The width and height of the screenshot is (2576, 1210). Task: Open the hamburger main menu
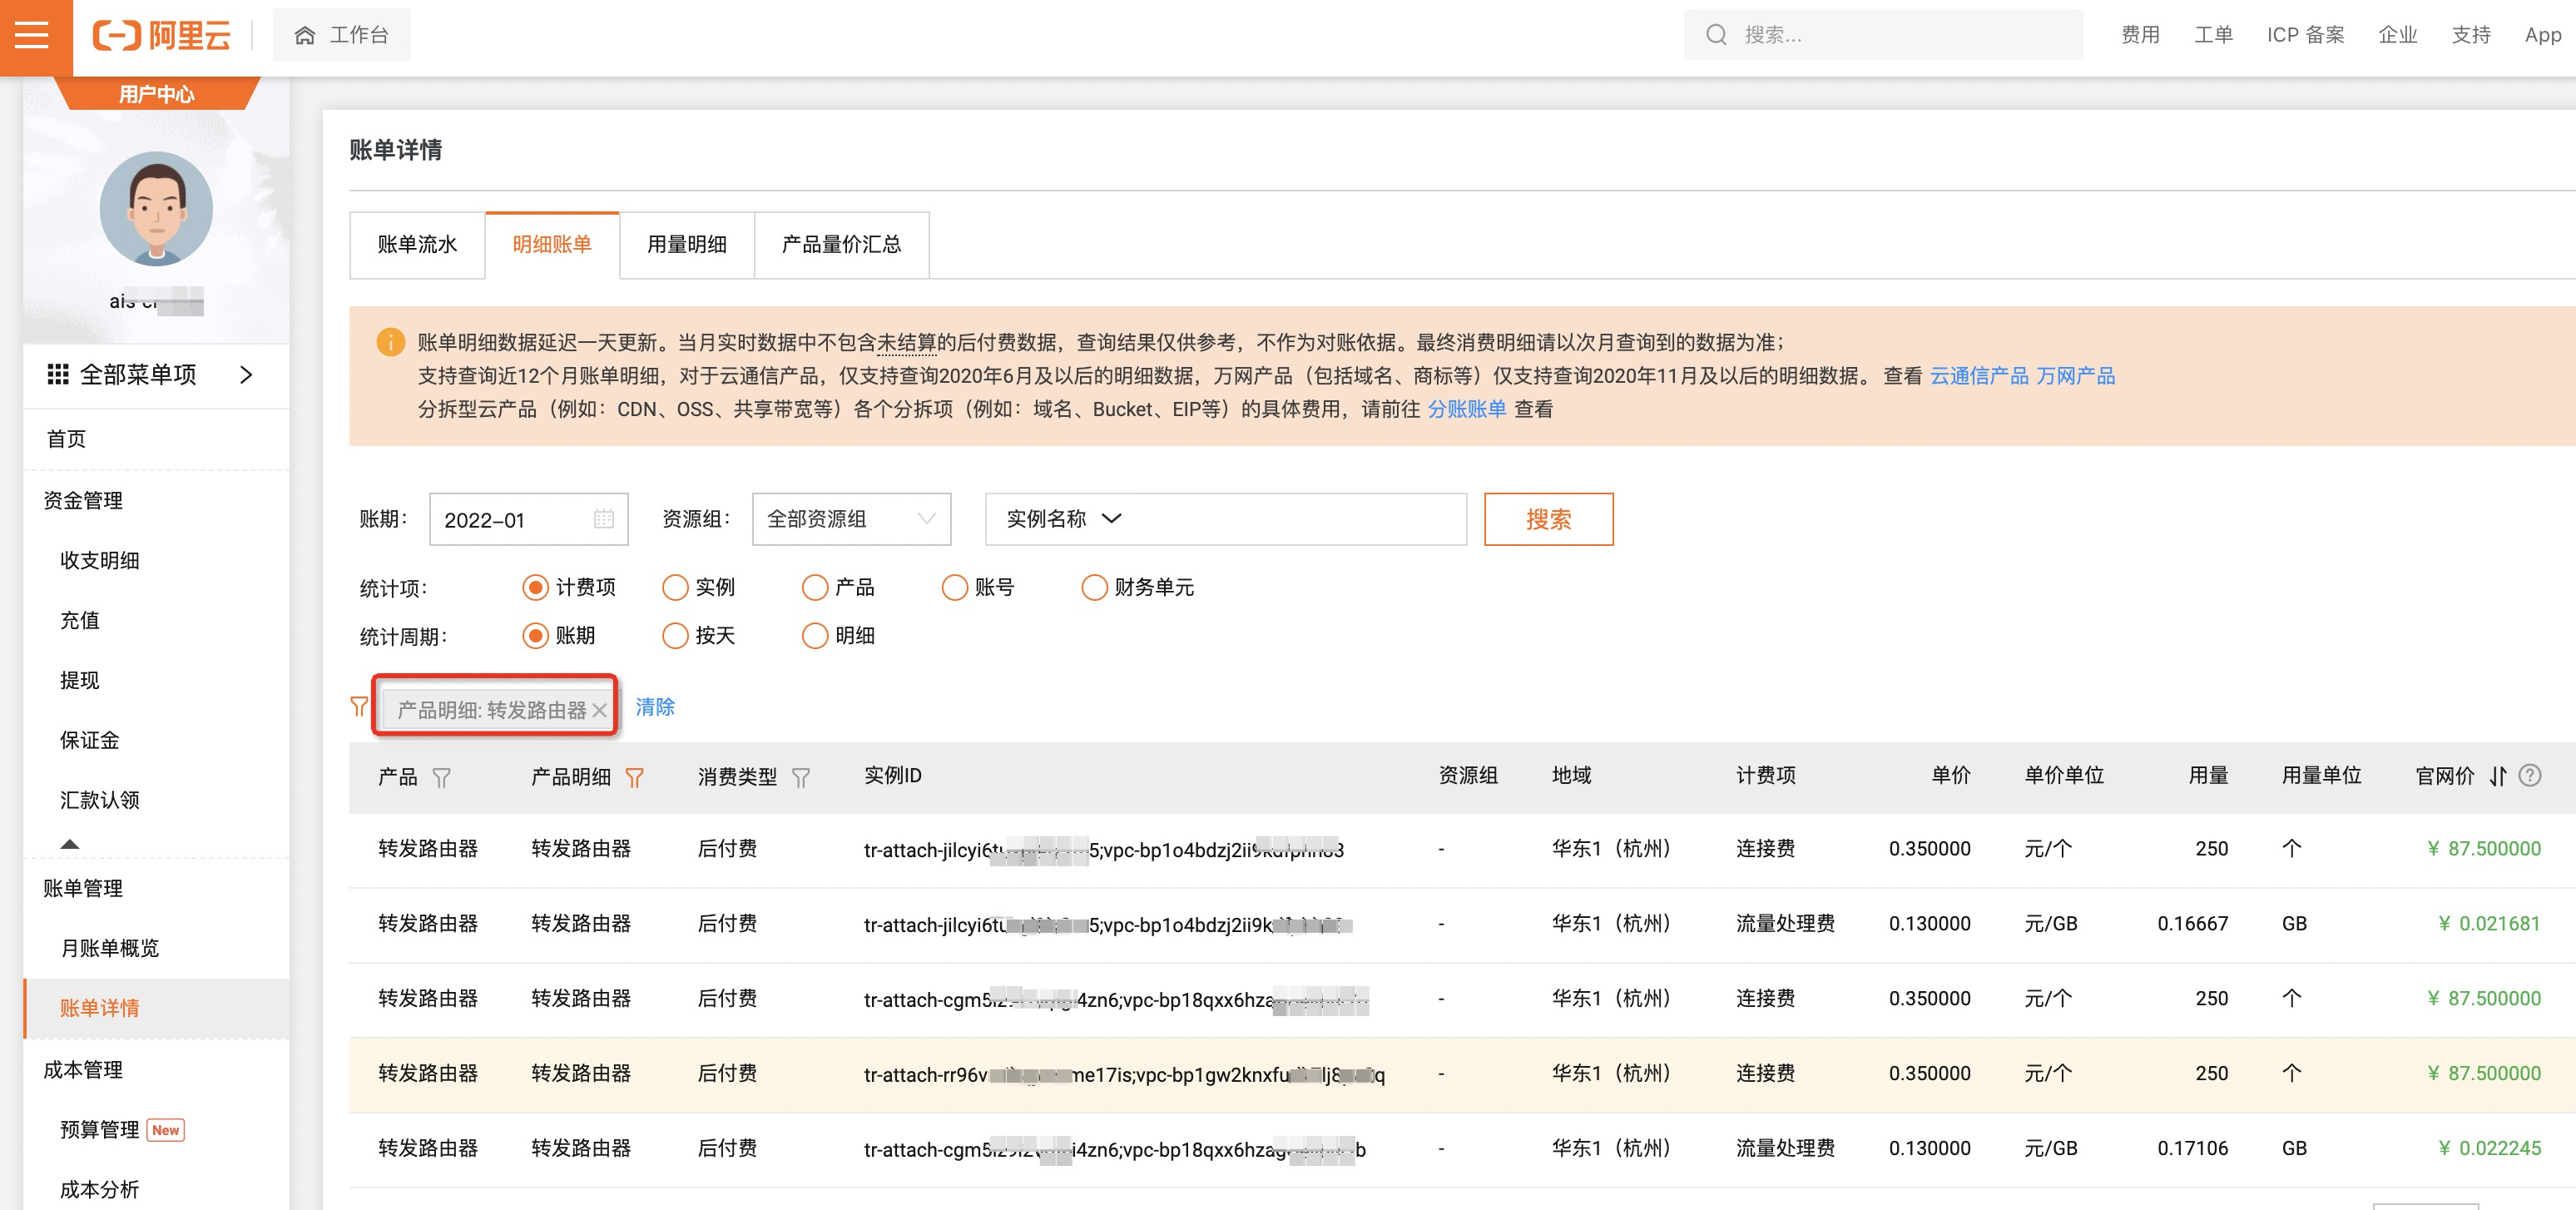click(32, 36)
